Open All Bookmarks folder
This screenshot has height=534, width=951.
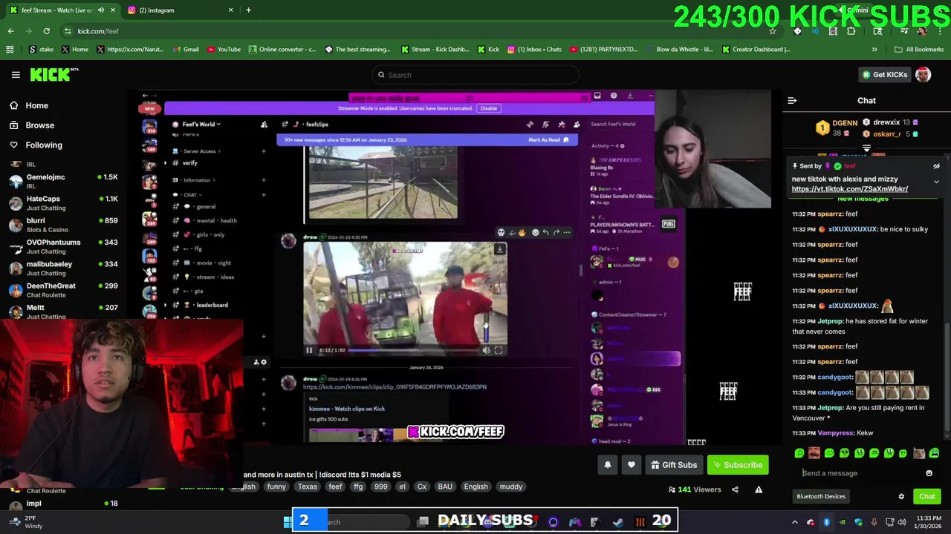coord(919,50)
